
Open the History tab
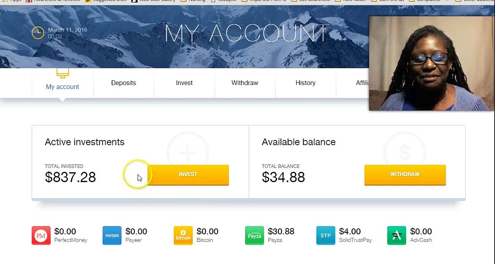305,83
